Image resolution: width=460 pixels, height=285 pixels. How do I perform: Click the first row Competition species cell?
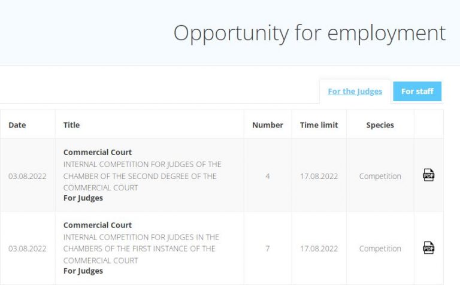coord(380,176)
